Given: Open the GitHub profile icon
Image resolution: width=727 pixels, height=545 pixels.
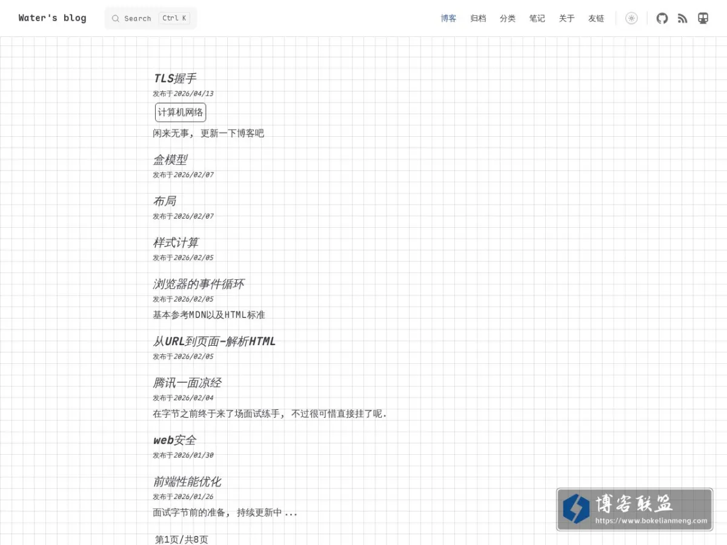Looking at the screenshot, I should [662, 18].
